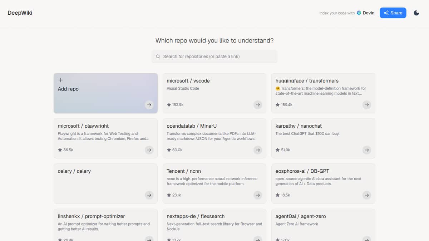Open the karpathy / nanochat arrow button
The width and height of the screenshot is (429, 241).
[x=367, y=150]
